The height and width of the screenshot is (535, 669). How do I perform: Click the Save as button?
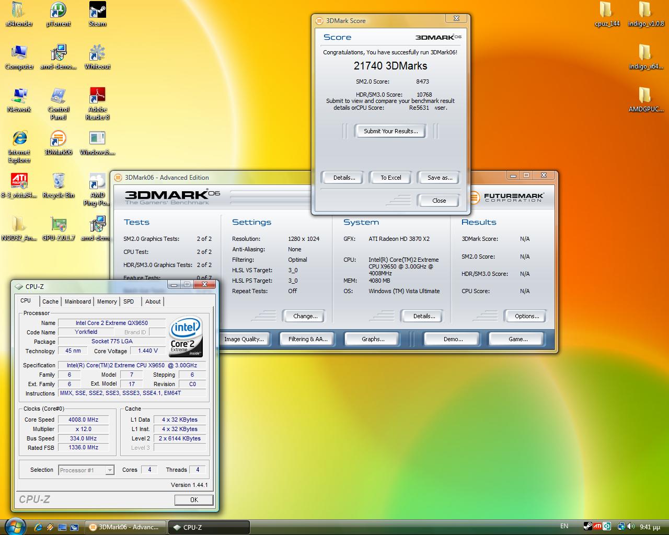(440, 178)
